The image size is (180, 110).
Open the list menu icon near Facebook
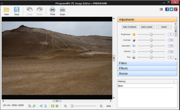(x=161, y=9)
